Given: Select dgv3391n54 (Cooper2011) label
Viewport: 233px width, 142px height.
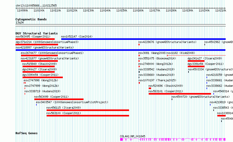Looking at the screenshot, I should 206,64.
